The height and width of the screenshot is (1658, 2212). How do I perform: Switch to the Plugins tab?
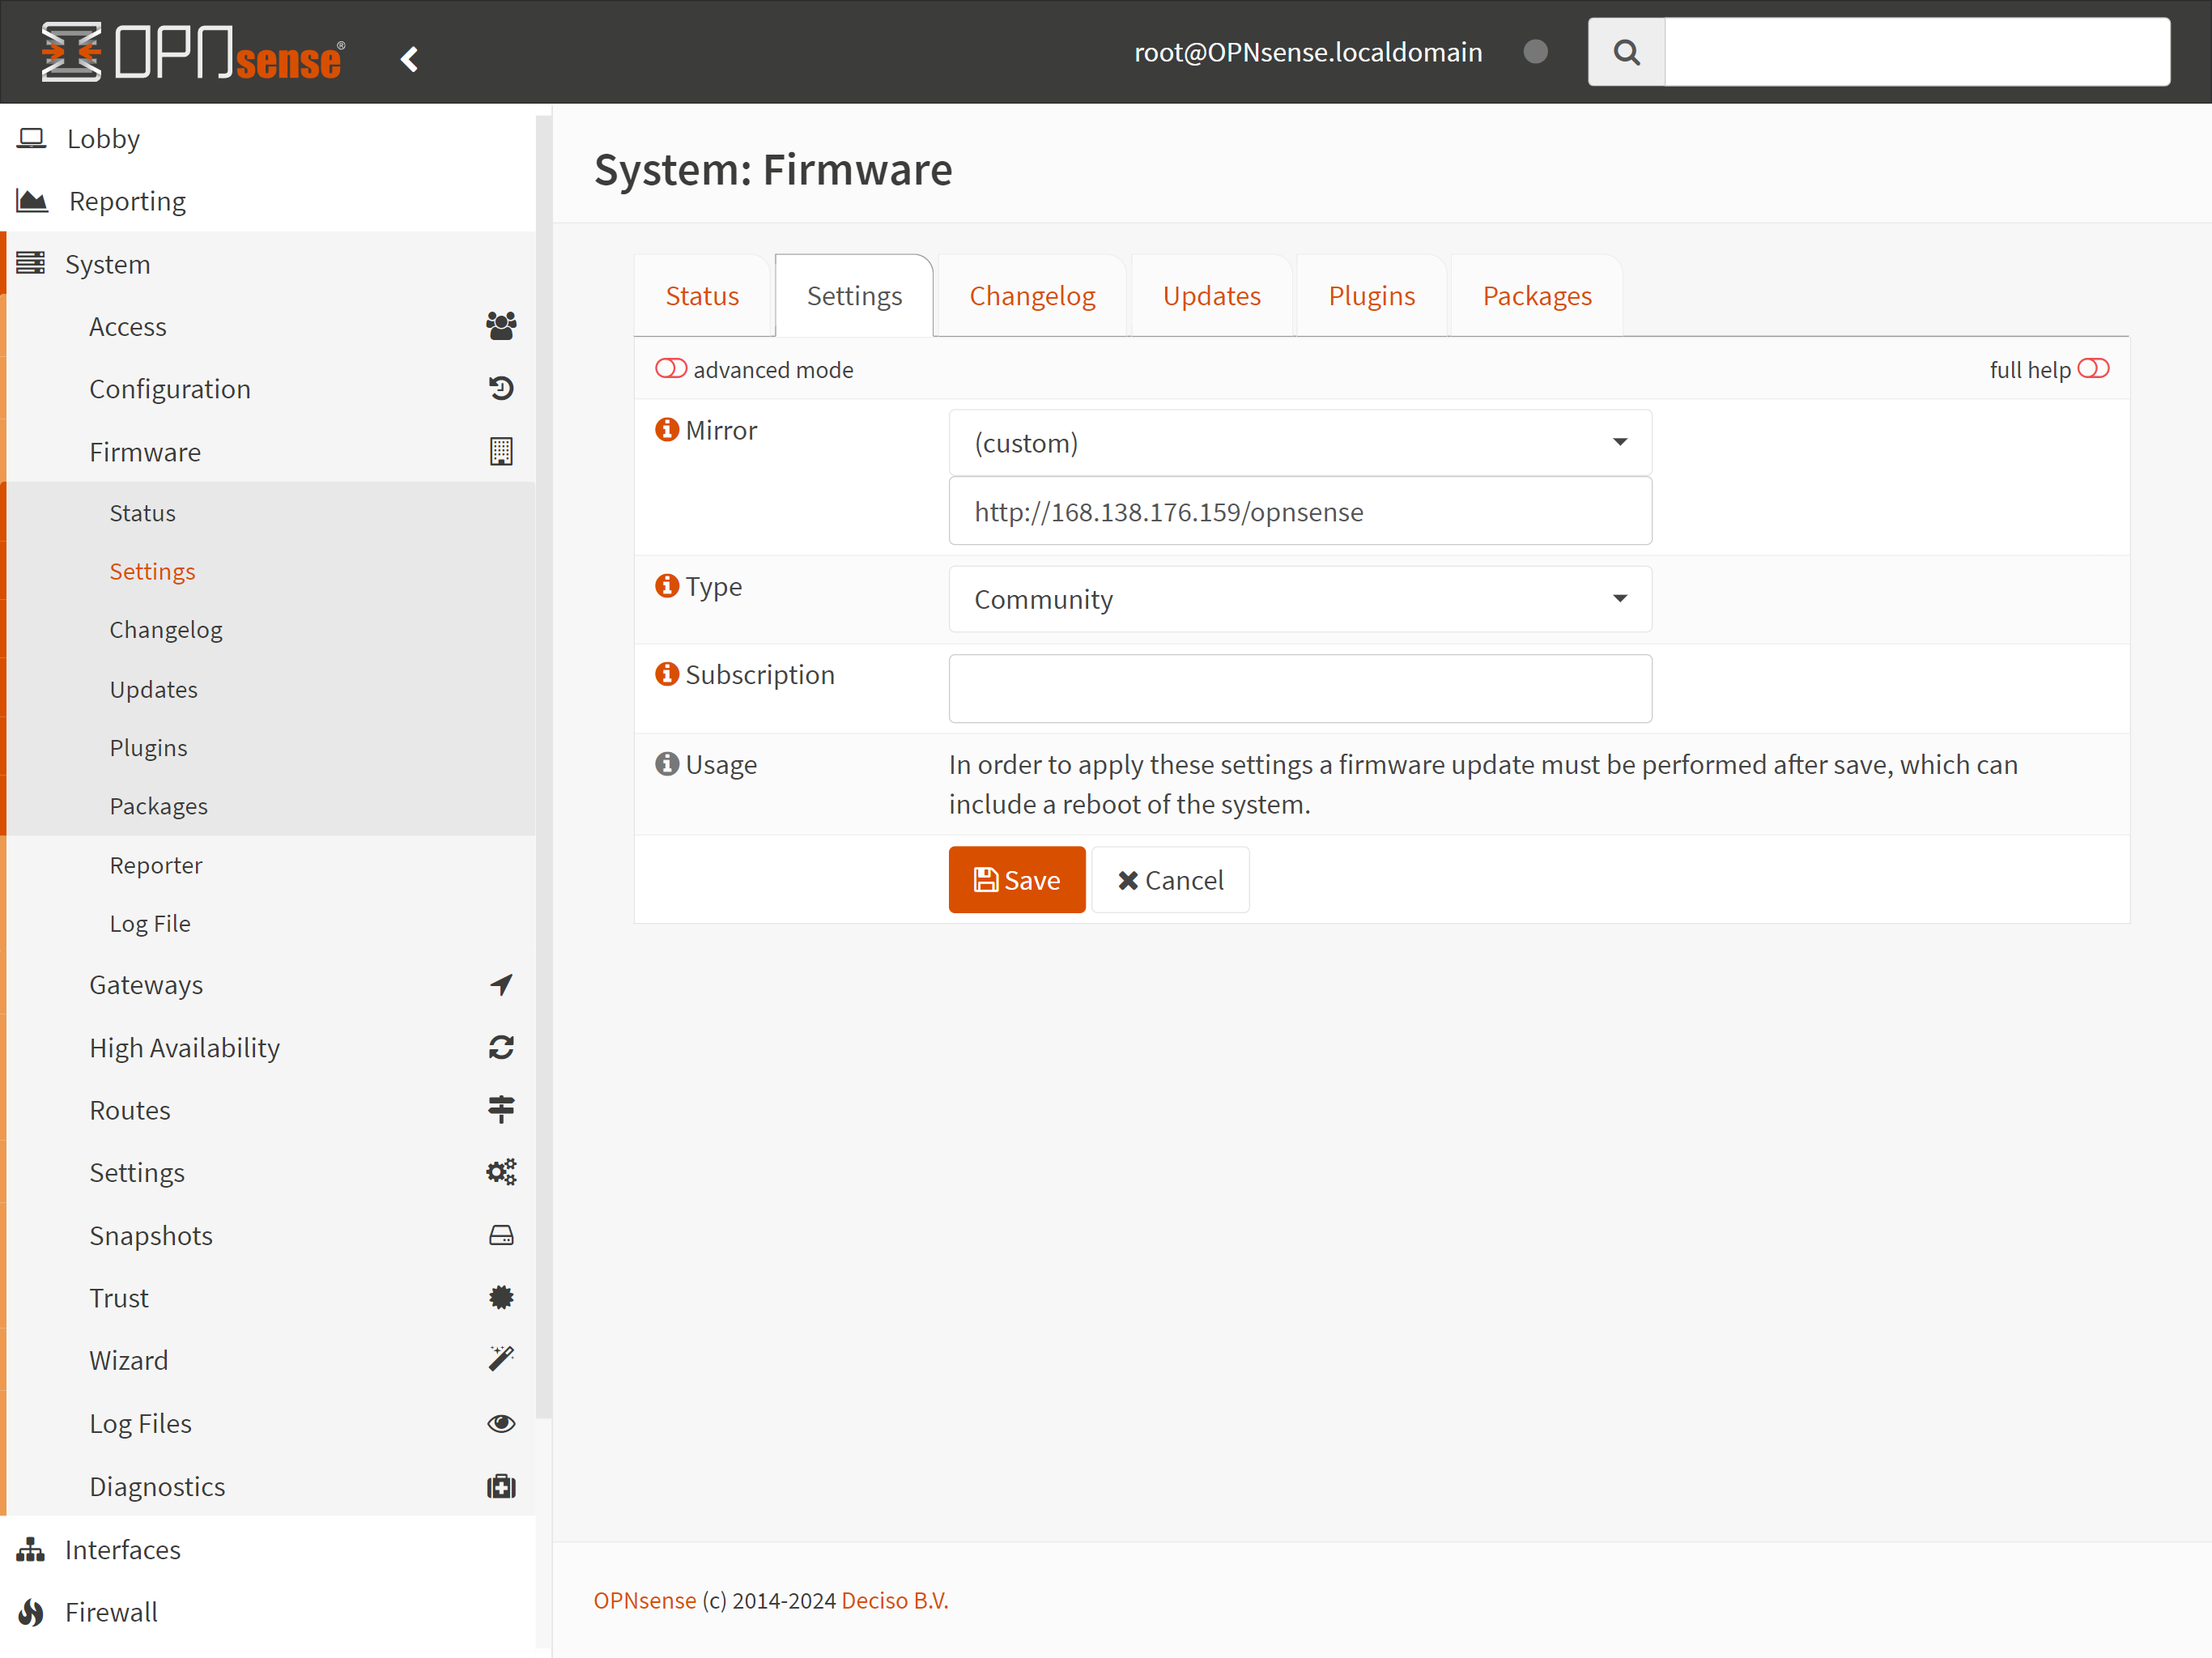point(1371,296)
